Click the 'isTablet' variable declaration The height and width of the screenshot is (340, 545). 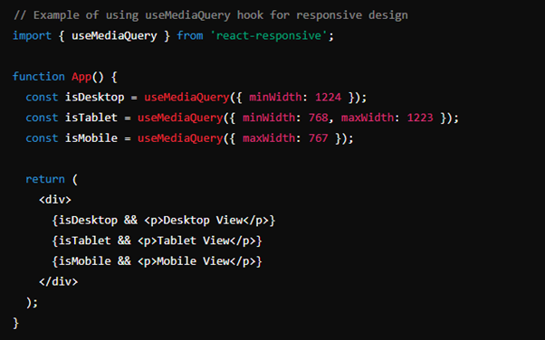(91, 118)
